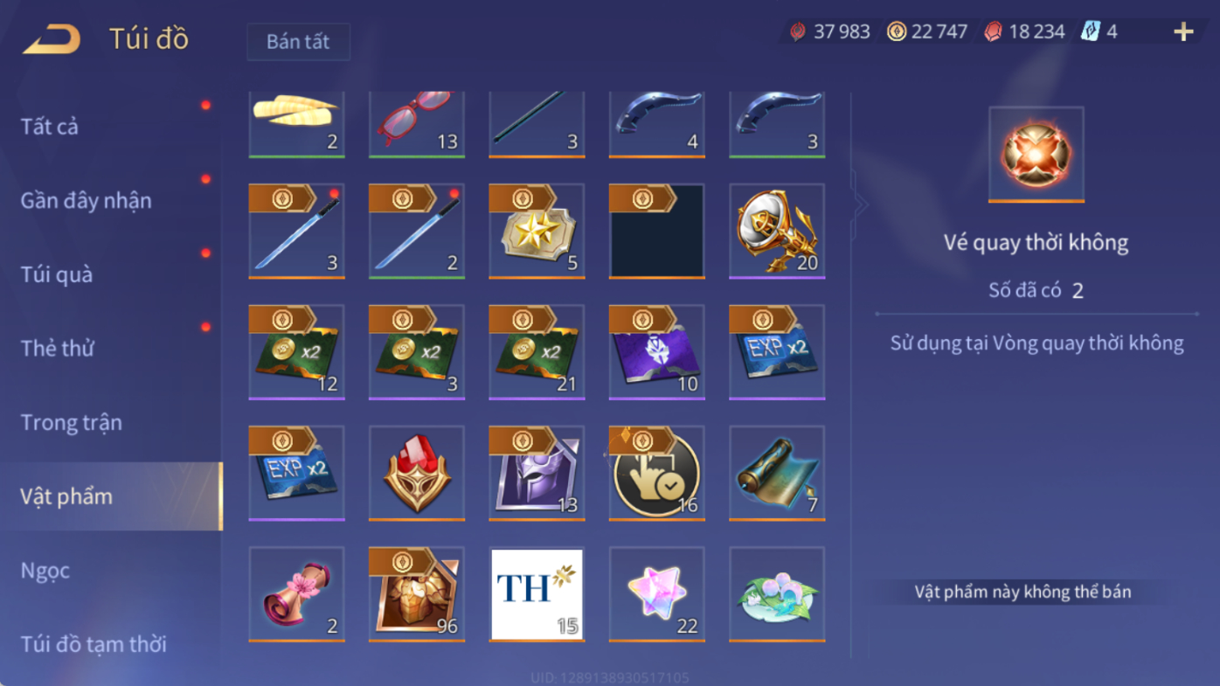Select the empty dark item slot
1220x686 pixels.
pos(656,232)
